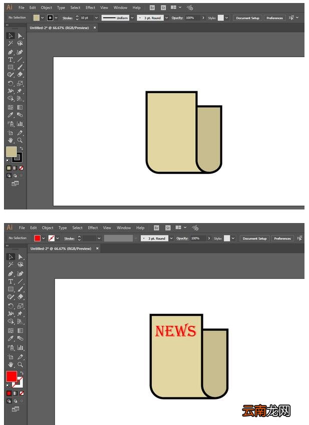Image resolution: width=309 pixels, height=425 pixels.
Task: Click Preferences button in top window
Action: click(x=274, y=18)
